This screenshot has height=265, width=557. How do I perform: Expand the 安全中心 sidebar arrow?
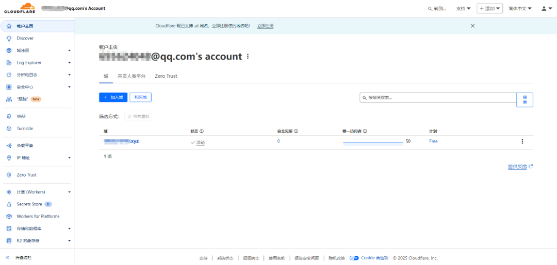pyautogui.click(x=70, y=87)
